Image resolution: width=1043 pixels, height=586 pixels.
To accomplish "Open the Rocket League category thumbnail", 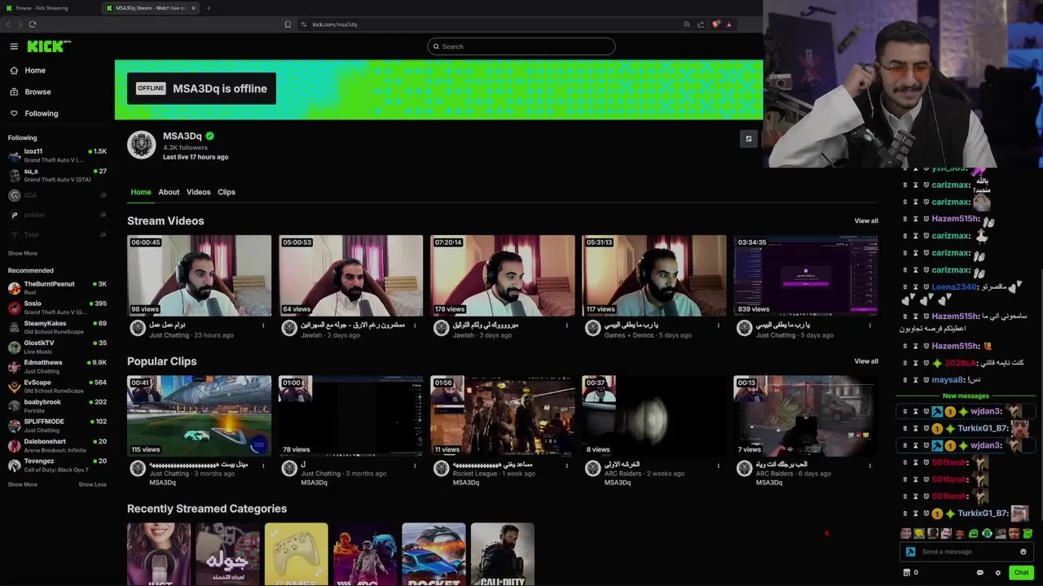I will 433,554.
